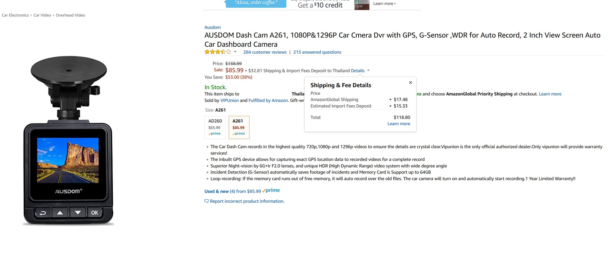Screen dimensions: 612x255
Task: Select the A261 size option
Action: pyautogui.click(x=239, y=127)
